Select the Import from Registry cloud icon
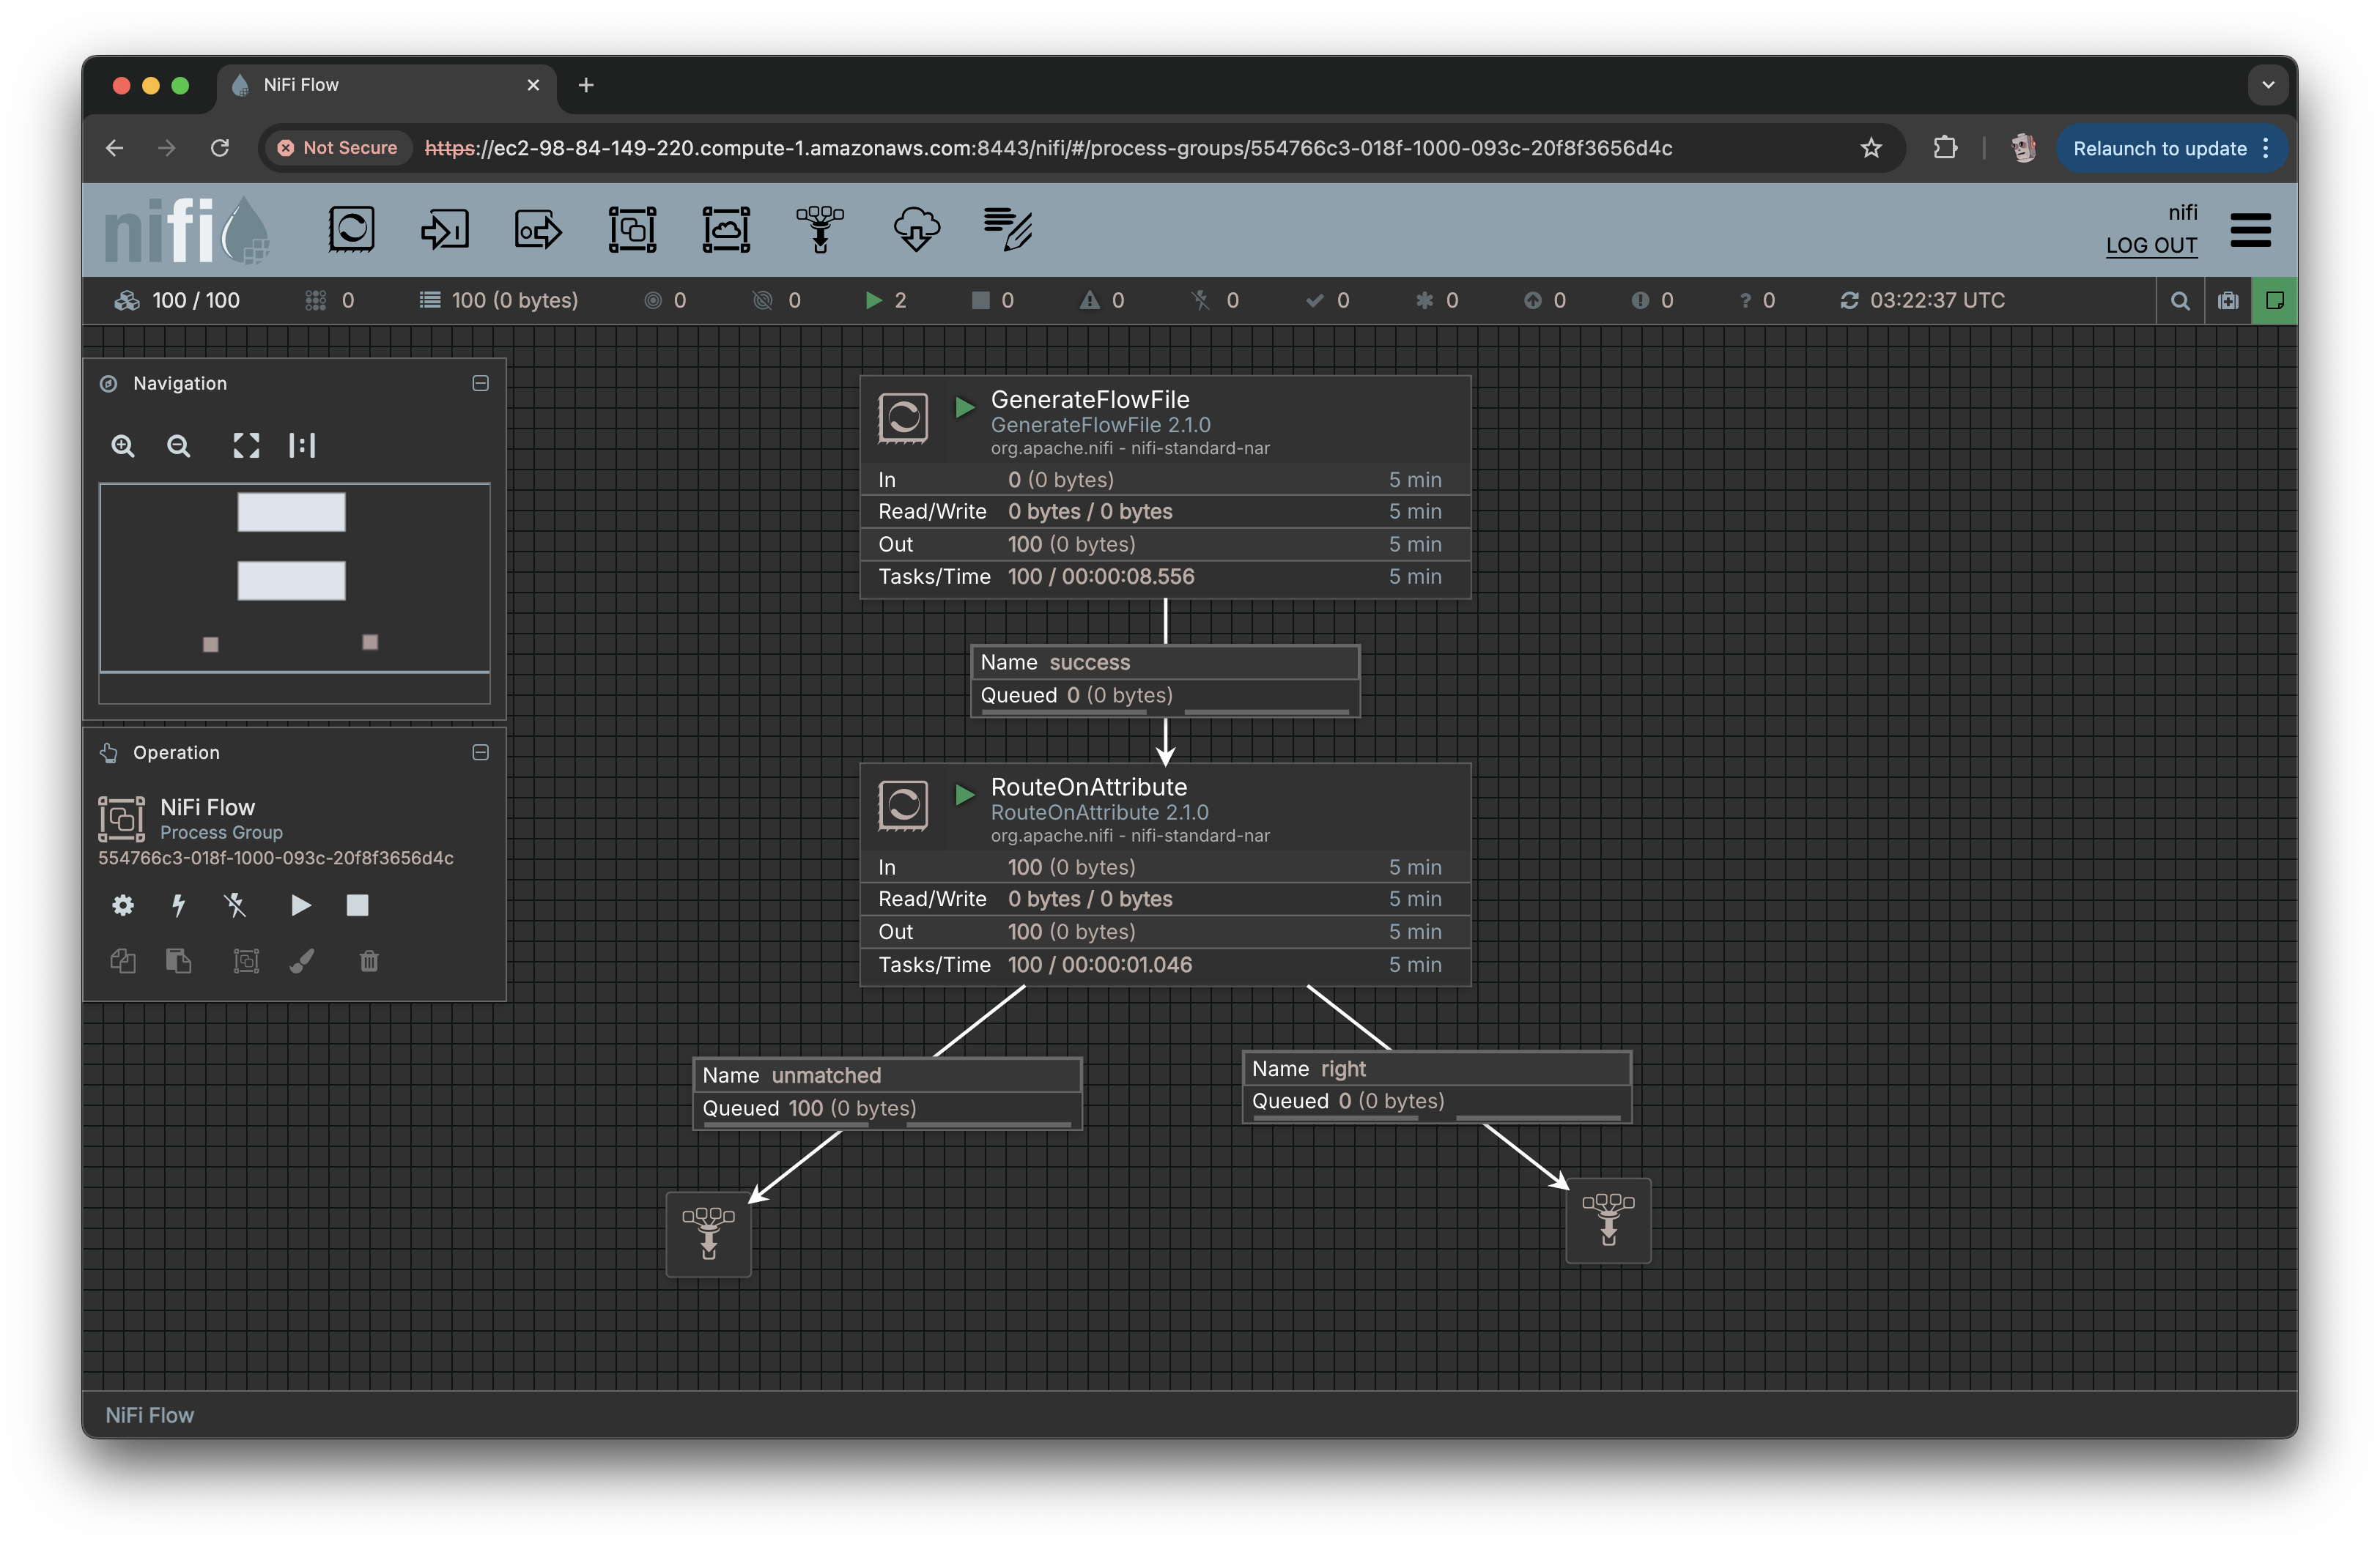2380x1547 pixels. (x=915, y=230)
